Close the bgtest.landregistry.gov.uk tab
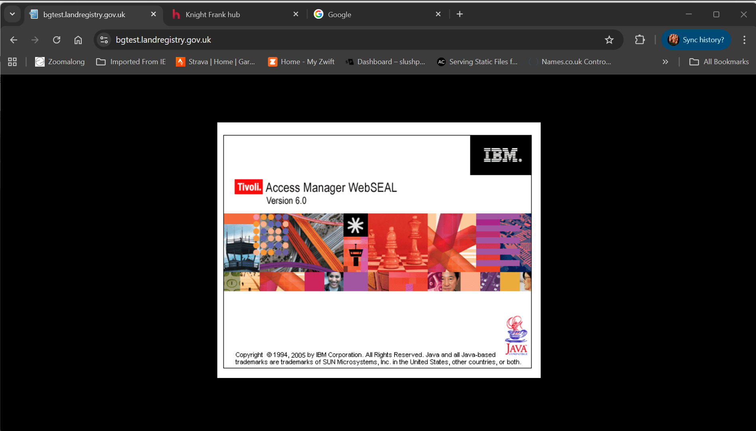Image resolution: width=756 pixels, height=431 pixels. [154, 14]
